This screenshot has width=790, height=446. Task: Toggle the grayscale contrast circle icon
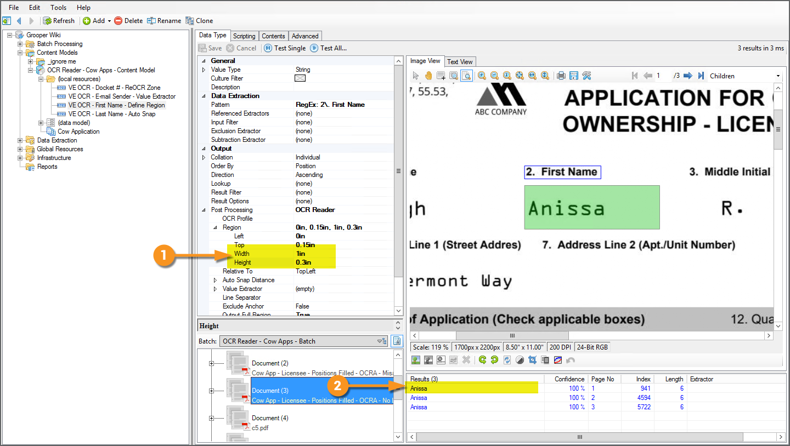(520, 360)
